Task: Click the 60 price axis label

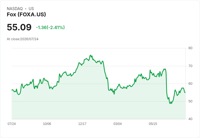Action: pos(190,84)
